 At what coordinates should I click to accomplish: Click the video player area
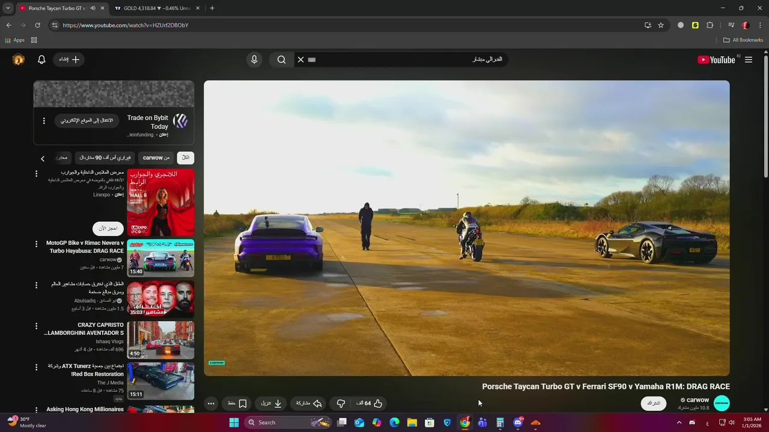point(467,228)
